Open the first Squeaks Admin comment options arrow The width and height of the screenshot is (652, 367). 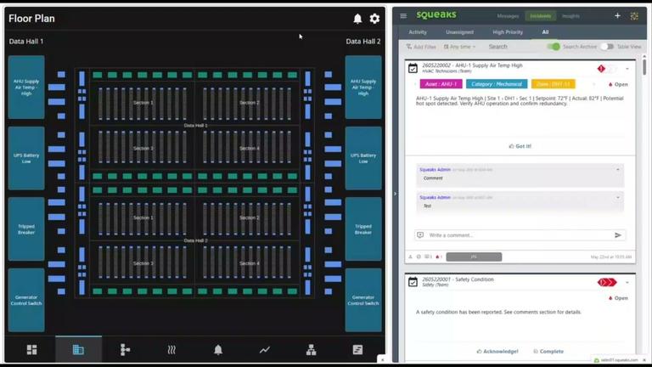pos(618,170)
